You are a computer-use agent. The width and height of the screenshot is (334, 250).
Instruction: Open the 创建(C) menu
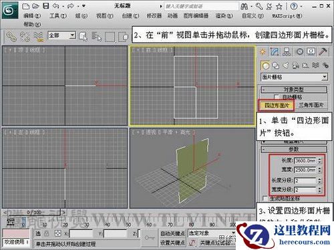point(130,16)
